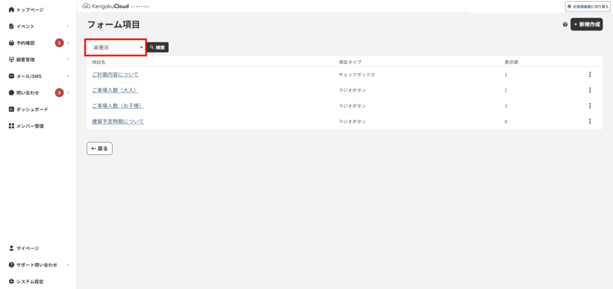Viewport: 613px width, 289px height.
Task: Open the 非表示 filter dropdown
Action: pos(116,47)
